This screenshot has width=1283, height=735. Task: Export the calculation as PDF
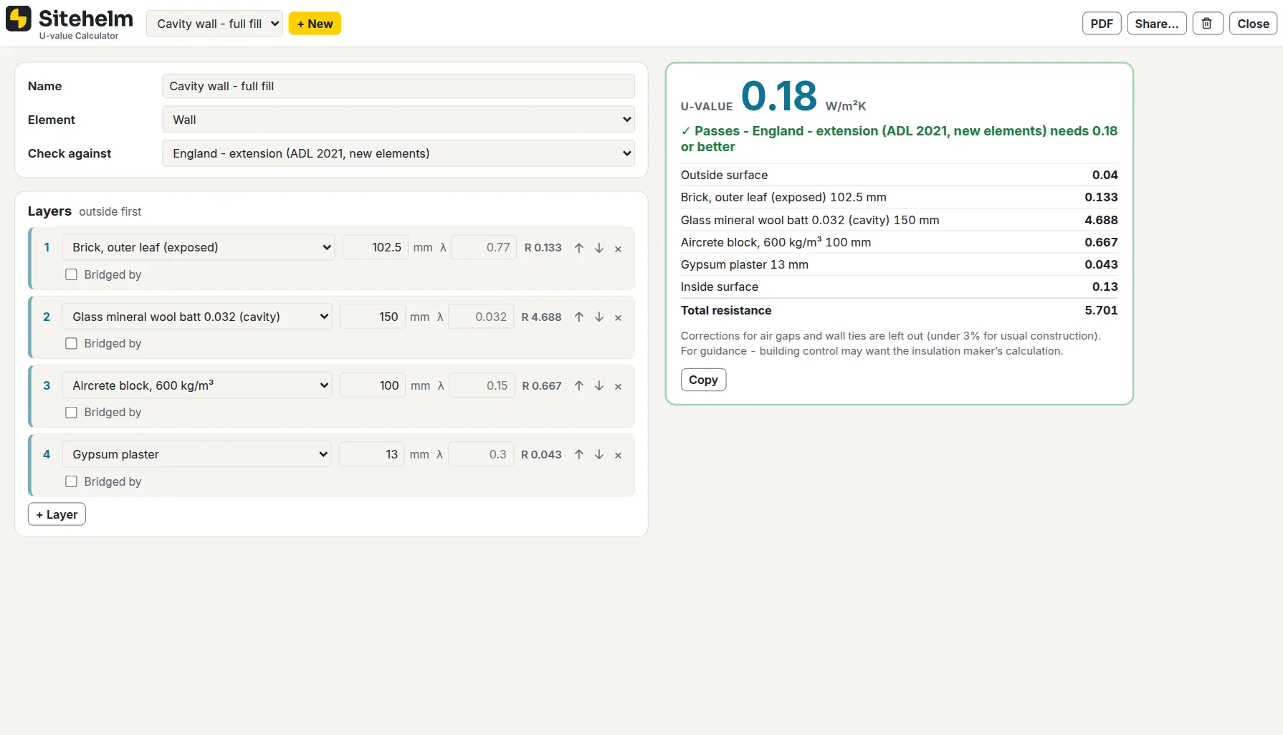(1102, 24)
